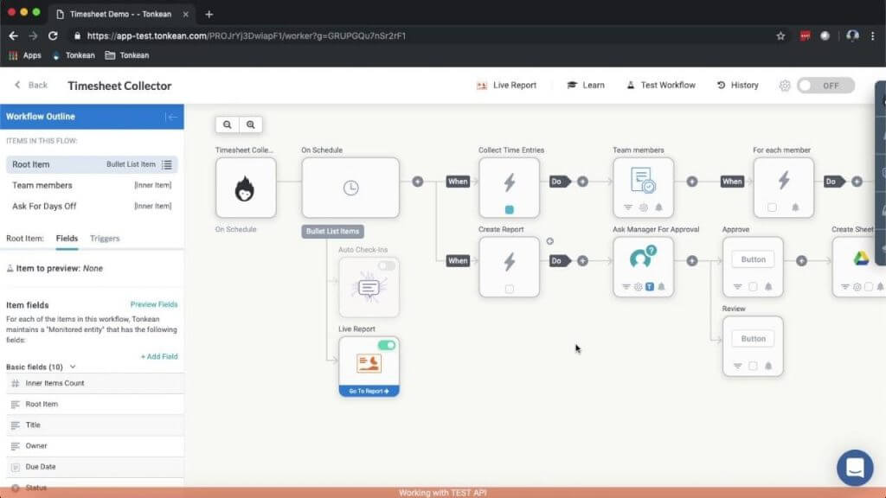Expand the Bullet List Items tag
This screenshot has height=498, width=886.
[333, 232]
